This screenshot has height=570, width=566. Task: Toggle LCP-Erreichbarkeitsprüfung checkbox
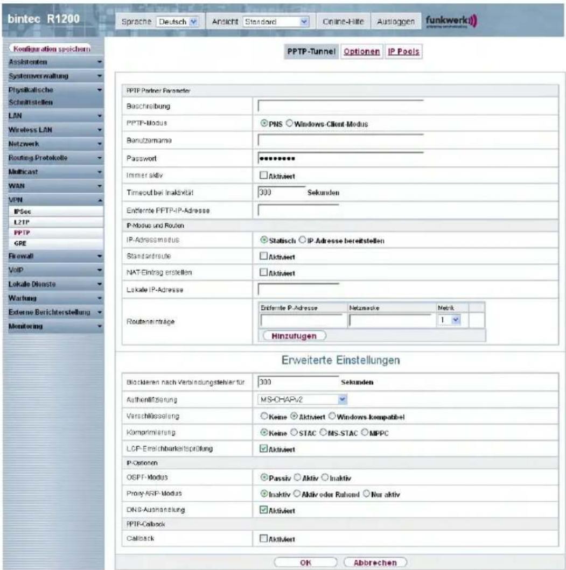coord(264,448)
